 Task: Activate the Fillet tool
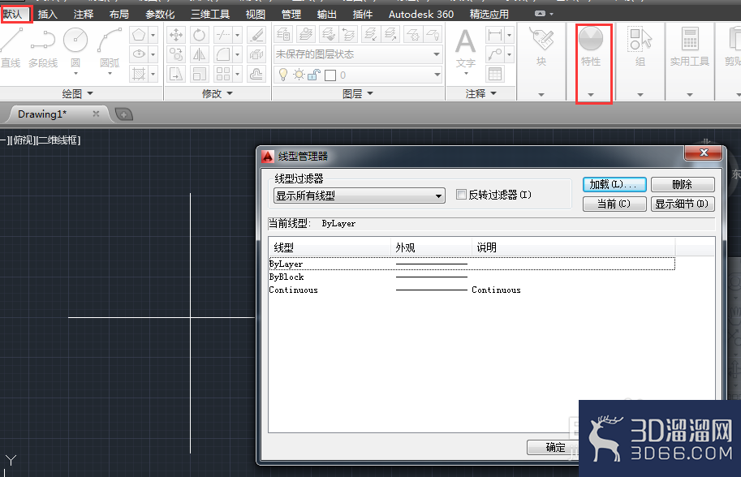(222, 54)
